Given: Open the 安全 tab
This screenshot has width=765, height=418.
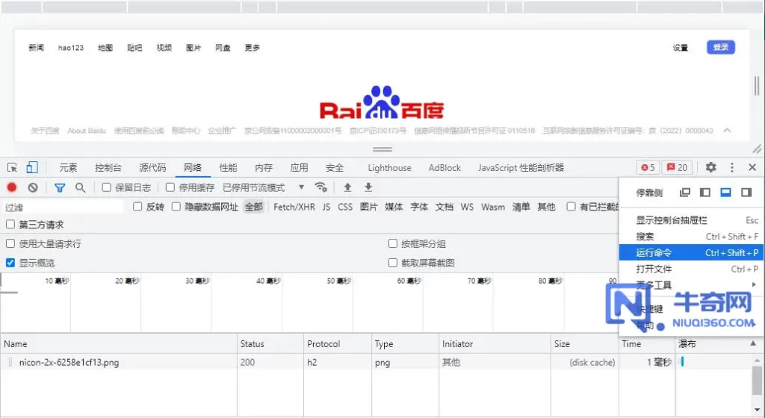Looking at the screenshot, I should (x=335, y=168).
